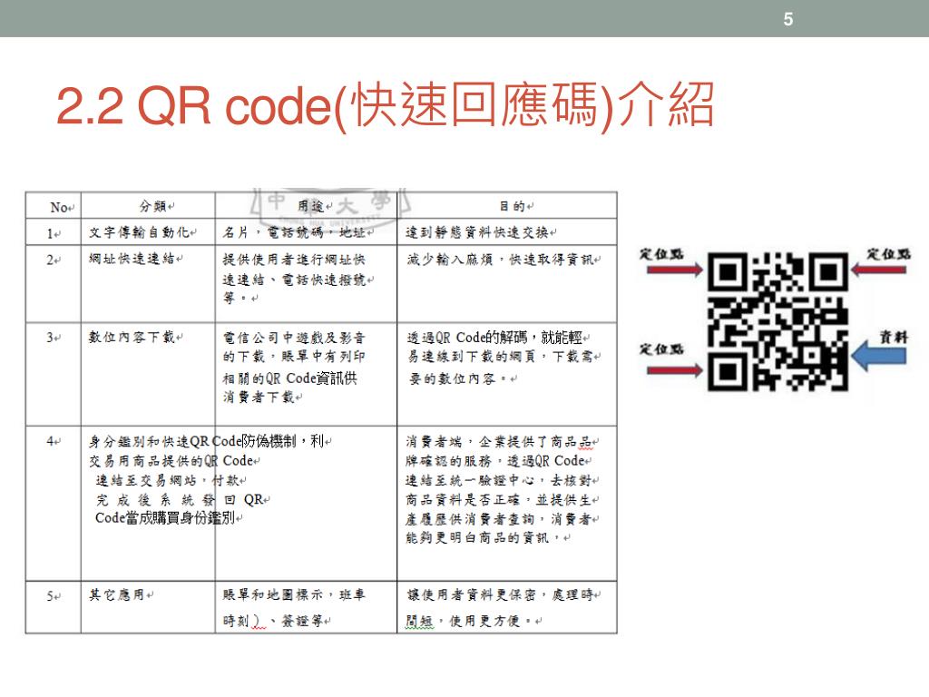929x697 pixels.
Task: Click the cell starting '讓使用者資料更保密'
Action: (507, 607)
